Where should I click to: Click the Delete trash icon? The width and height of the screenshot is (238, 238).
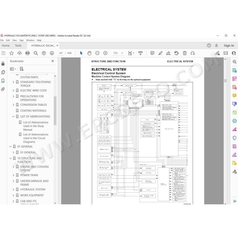tap(185, 53)
